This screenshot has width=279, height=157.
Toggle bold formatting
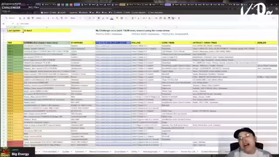99,18
